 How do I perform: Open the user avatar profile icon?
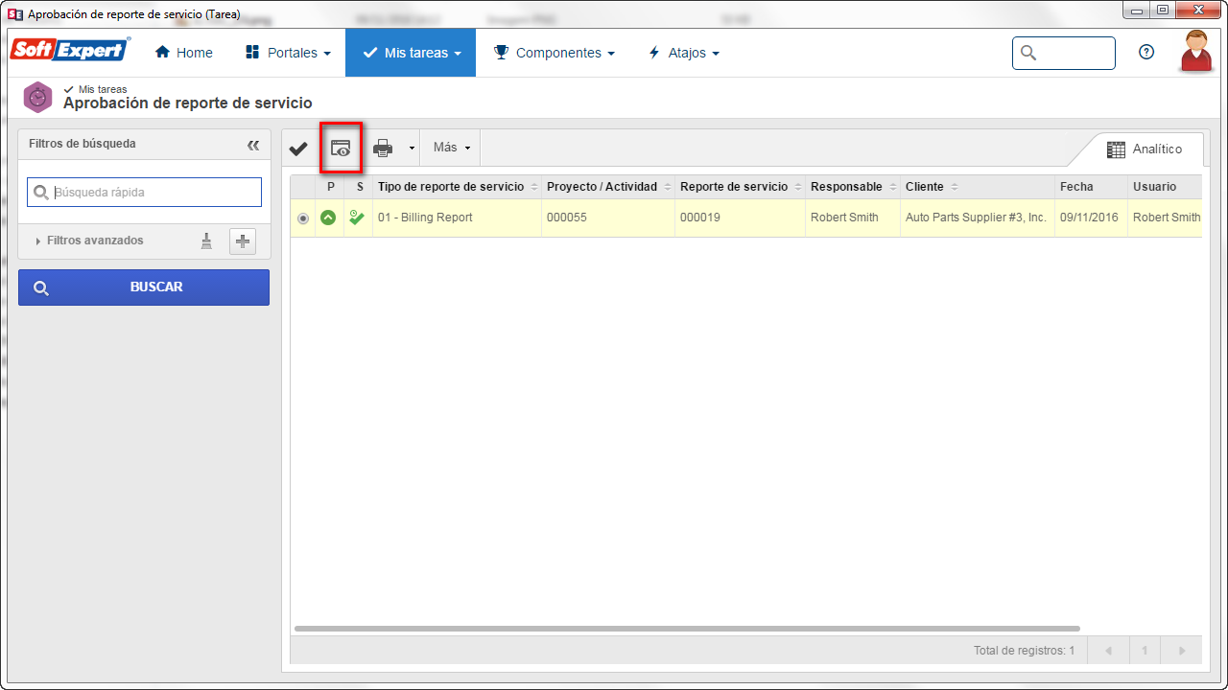pyautogui.click(x=1195, y=52)
